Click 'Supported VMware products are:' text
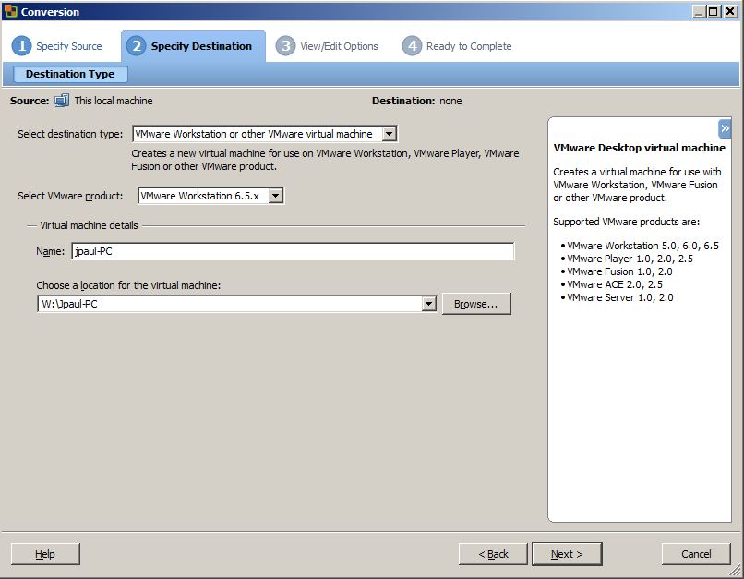The image size is (744, 579). pos(627,222)
